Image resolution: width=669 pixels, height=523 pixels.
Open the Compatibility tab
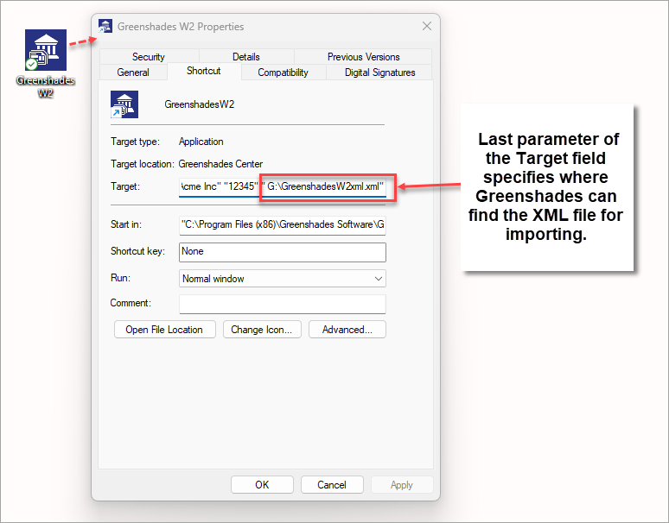pos(283,72)
